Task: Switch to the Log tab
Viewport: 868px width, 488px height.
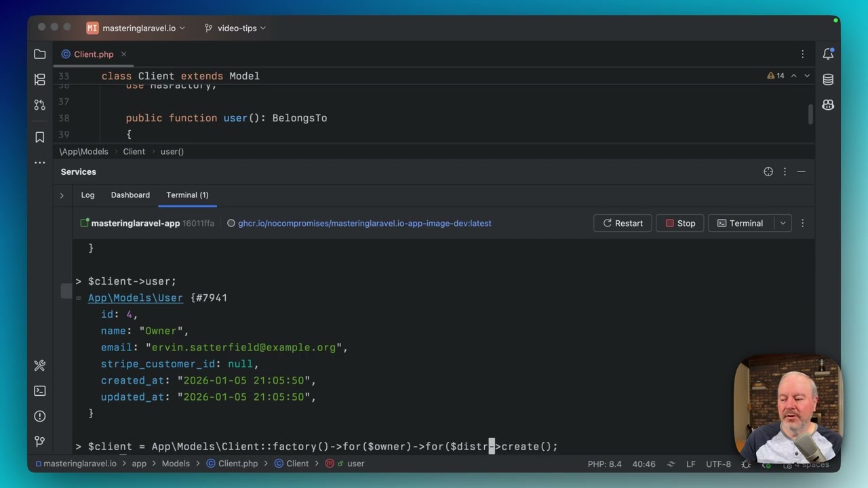Action: (x=88, y=195)
